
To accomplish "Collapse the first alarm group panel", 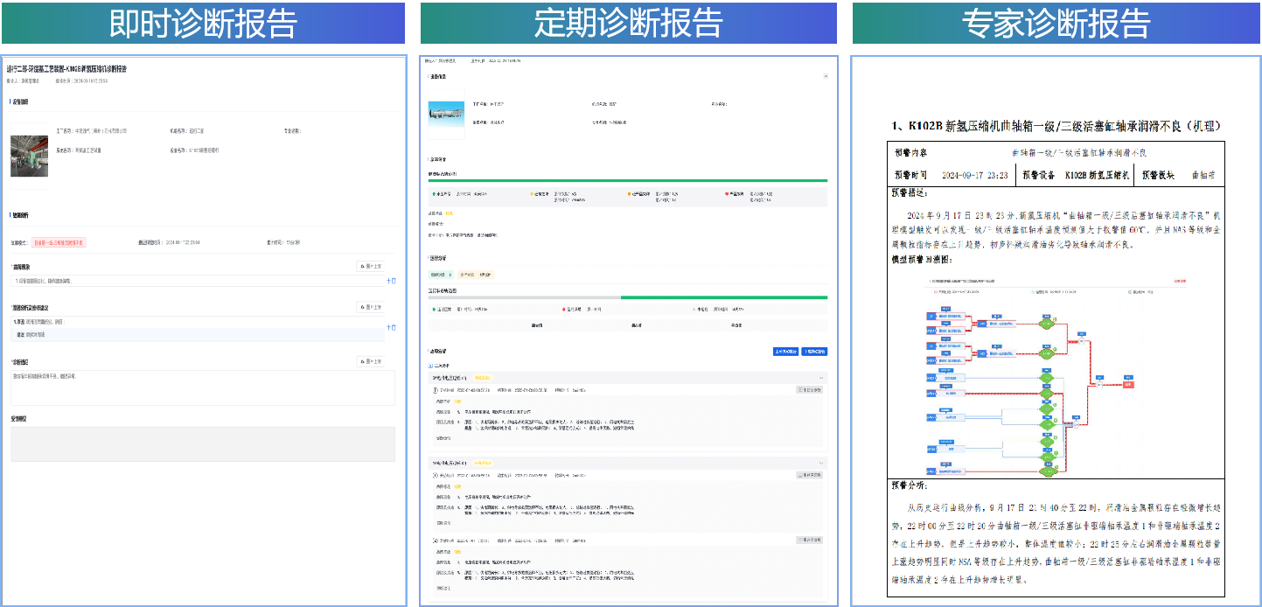I will 820,378.
